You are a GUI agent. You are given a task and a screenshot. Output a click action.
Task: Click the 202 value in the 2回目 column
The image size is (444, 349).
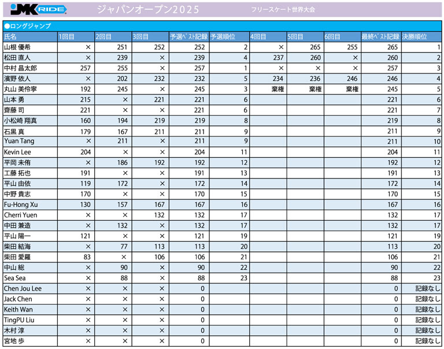pyautogui.click(x=123, y=79)
